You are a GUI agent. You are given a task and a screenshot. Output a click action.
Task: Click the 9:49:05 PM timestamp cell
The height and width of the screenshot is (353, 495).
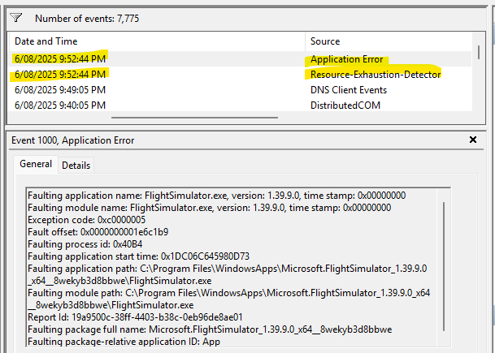60,89
